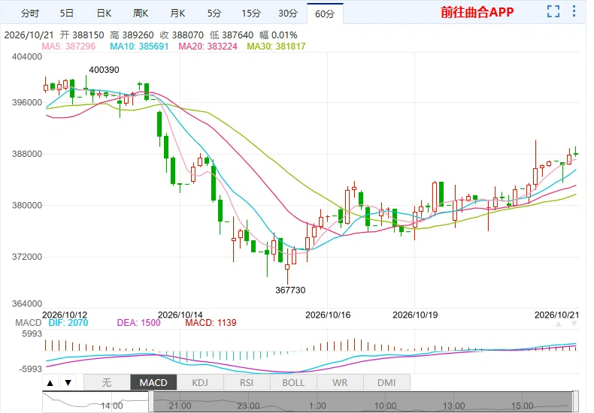Click the 14:00 marker in the navigator
This screenshot has height=413, width=594.
coord(112,405)
